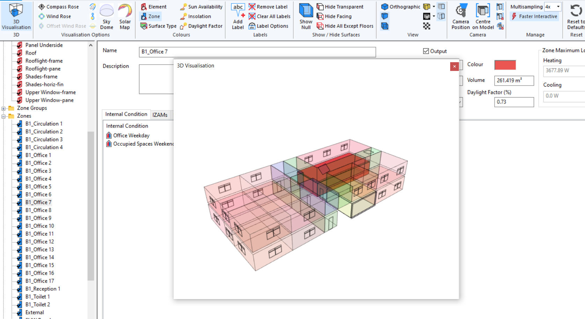This screenshot has height=319, width=585.
Task: Select Upper Window-pane item
Action: 49,100
